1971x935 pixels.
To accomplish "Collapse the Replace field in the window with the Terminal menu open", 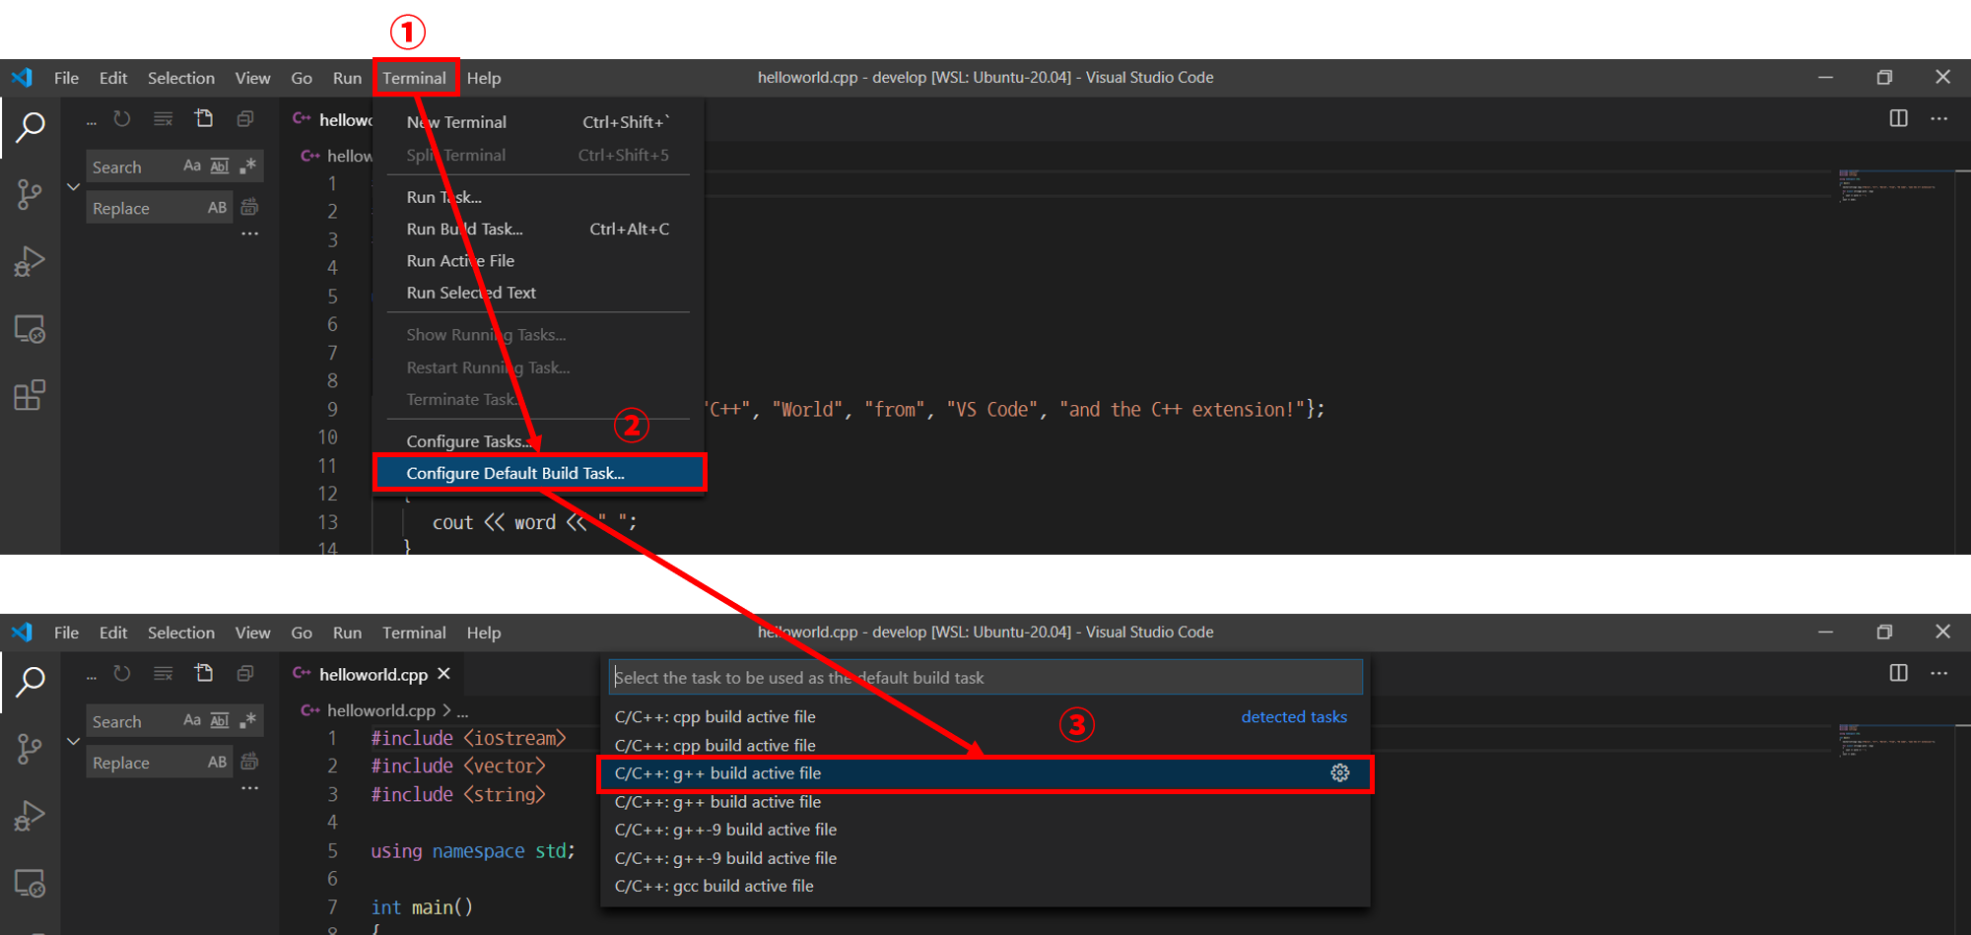I will pos(73,186).
